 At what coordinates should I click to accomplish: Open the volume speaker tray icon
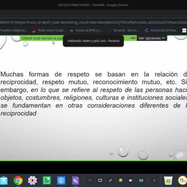tap(131, 180)
